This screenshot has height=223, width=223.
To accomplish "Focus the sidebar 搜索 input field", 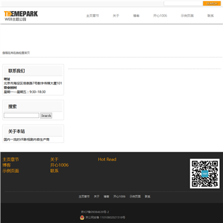I will point(22,115).
